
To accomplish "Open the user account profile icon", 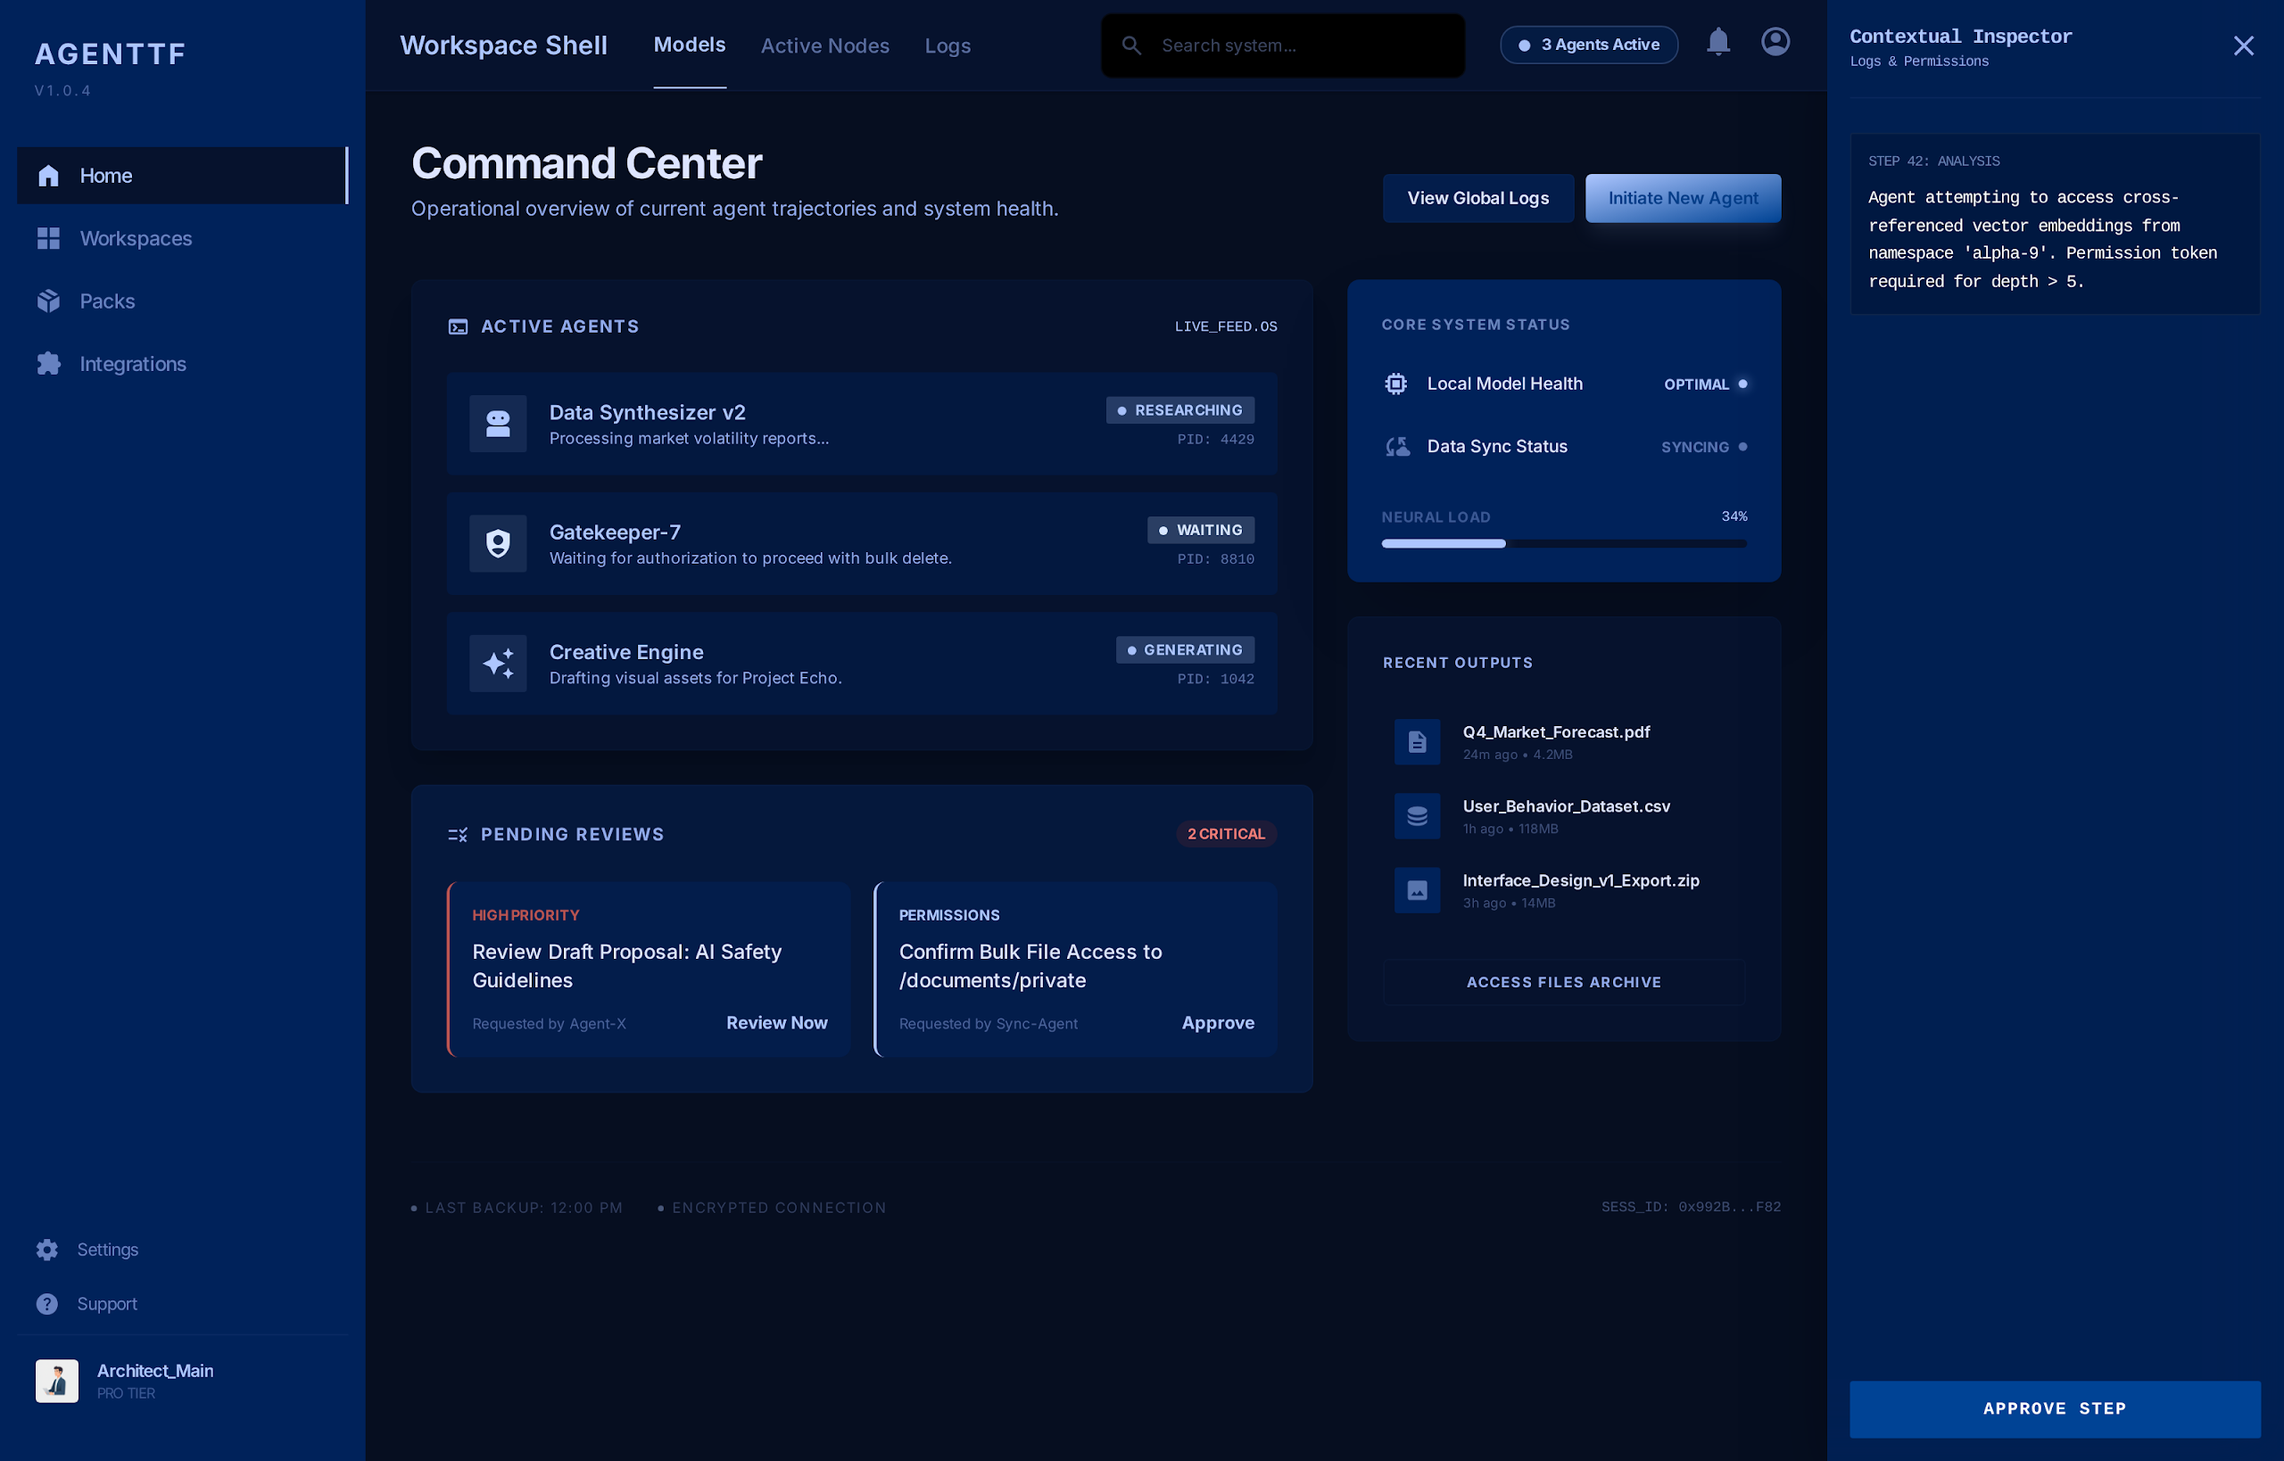I will (1775, 43).
